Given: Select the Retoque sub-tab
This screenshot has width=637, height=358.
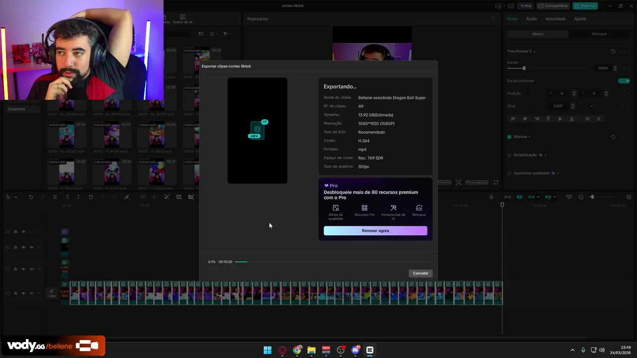Looking at the screenshot, I should pos(599,34).
